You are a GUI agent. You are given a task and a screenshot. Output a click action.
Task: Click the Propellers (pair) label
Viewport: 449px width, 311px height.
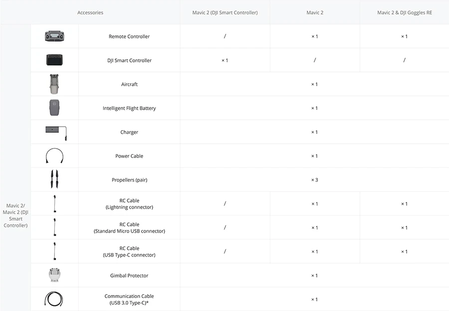click(x=129, y=180)
